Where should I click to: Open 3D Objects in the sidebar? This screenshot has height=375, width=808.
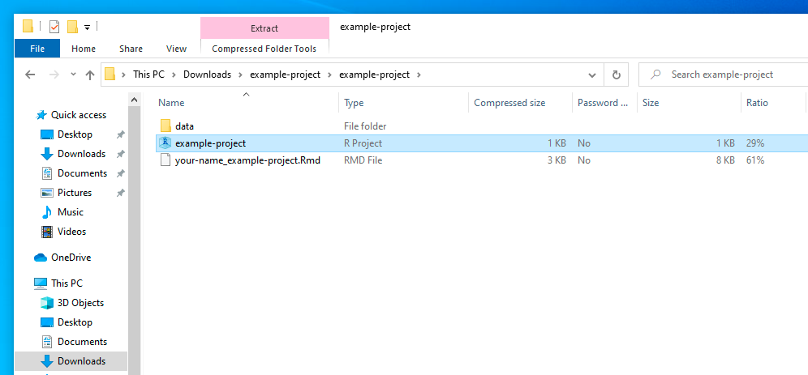80,303
